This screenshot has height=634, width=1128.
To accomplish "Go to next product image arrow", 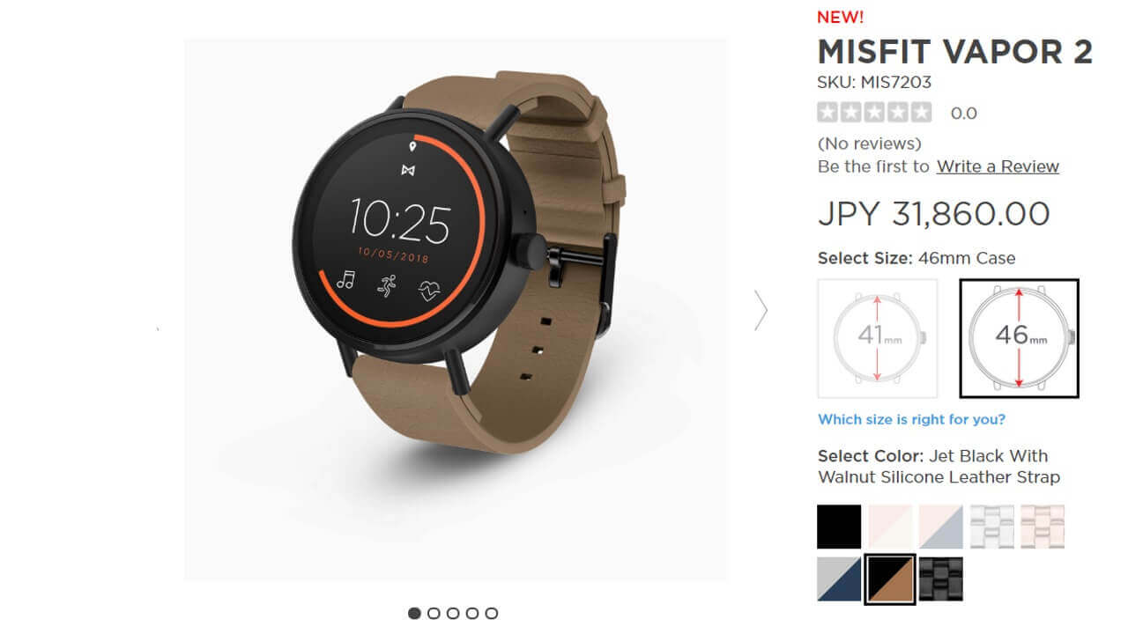I will pyautogui.click(x=761, y=310).
